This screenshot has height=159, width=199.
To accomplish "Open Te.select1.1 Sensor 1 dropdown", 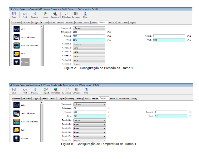I will tap(90, 120).
